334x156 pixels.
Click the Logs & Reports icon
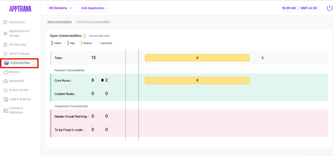click(5, 99)
